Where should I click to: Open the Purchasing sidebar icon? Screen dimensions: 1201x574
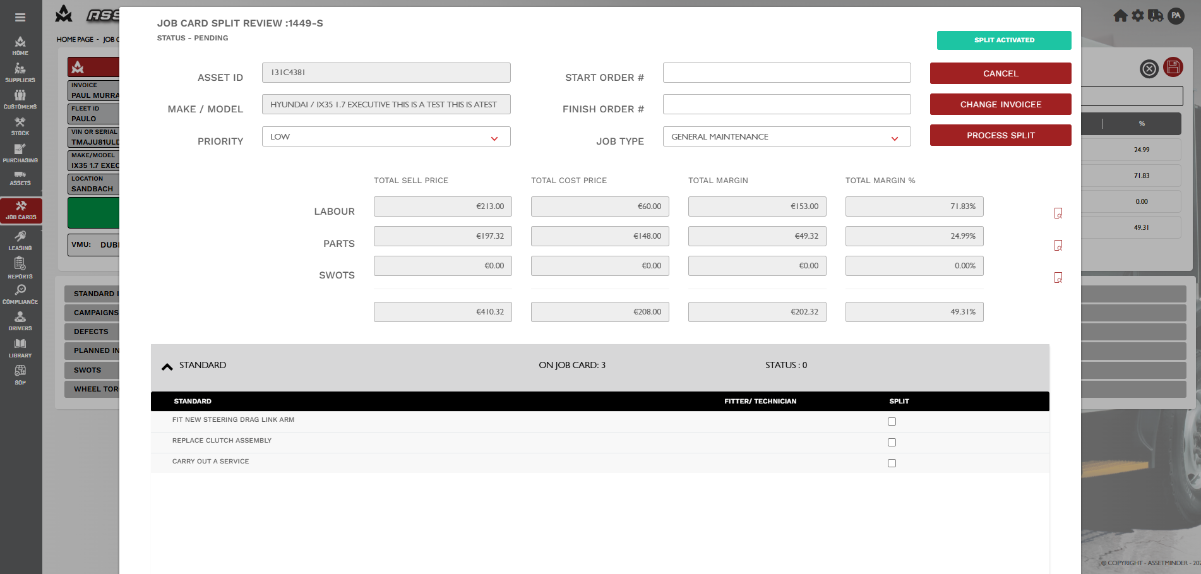[x=20, y=153]
